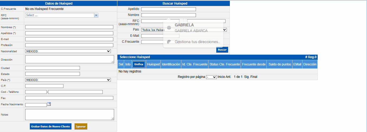This screenshot has width=367, height=132.
Task: Choose the GABRIELA ABARCA autofill suggestion
Action: 191,28
